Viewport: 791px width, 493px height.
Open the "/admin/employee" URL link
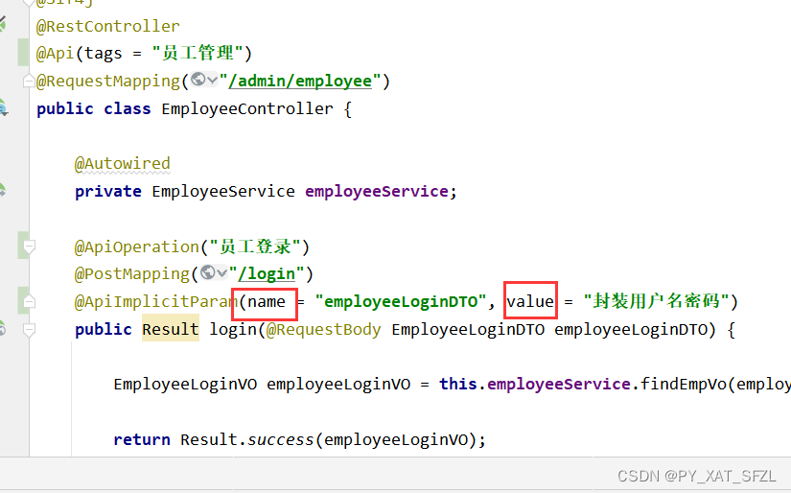[300, 81]
